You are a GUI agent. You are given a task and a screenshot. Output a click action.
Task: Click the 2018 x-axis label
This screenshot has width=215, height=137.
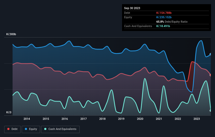point(102,119)
